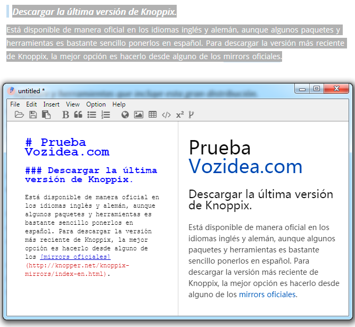This screenshot has width=355, height=327.
Task: Click the superscript x² icon
Action: click(180, 115)
